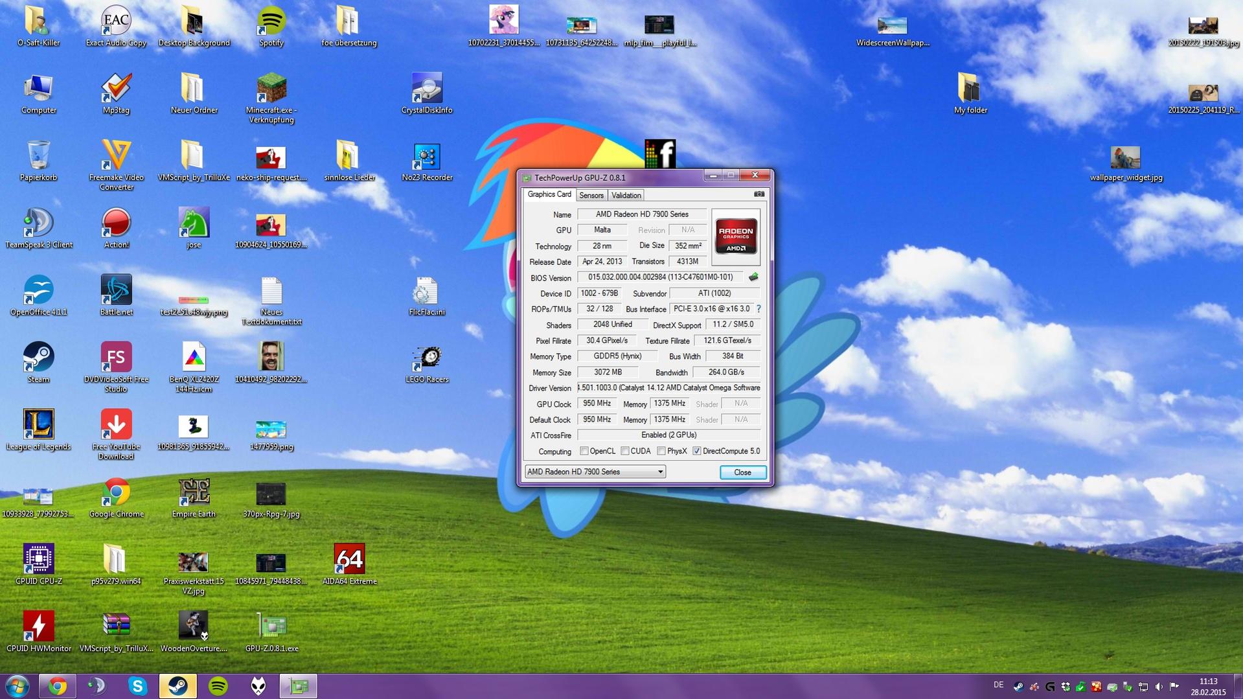1243x699 pixels.
Task: Open the Action! recorder shortcut
Action: point(116,227)
